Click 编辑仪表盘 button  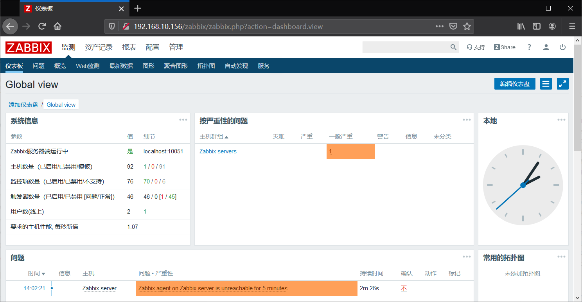pyautogui.click(x=515, y=84)
